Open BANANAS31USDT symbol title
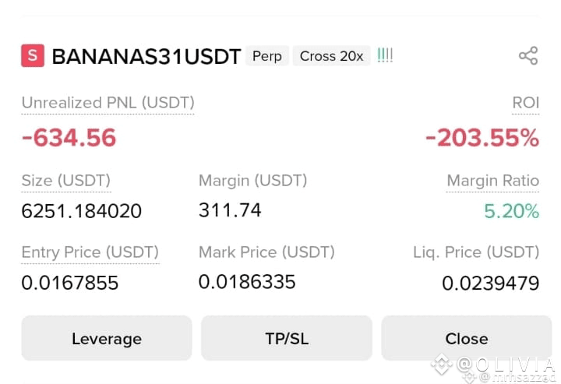Image resolution: width=561 pixels, height=384 pixels. click(146, 57)
